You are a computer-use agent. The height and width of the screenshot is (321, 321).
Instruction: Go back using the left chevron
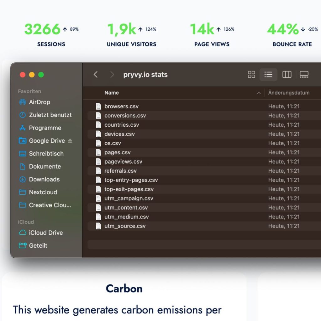pyautogui.click(x=96, y=75)
